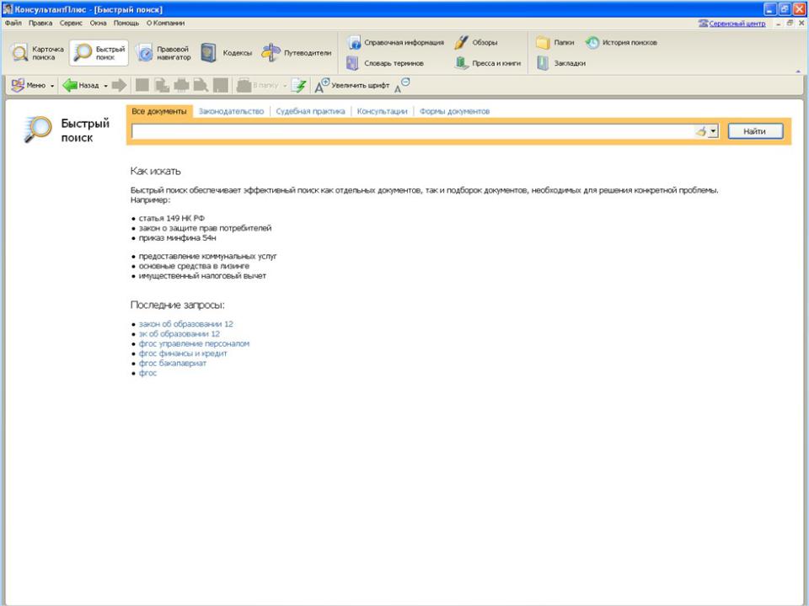
Task: Click example основные средства в лизинге
Action: [x=194, y=266]
